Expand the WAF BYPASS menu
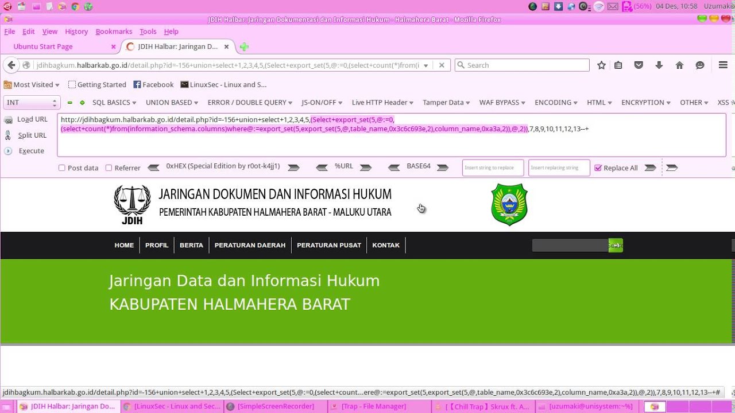The image size is (735, 413). pos(502,103)
